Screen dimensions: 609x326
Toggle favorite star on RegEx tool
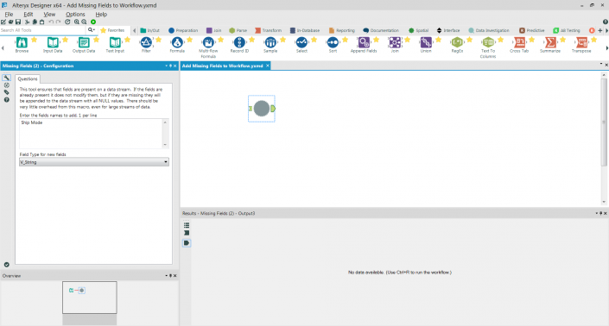click(469, 40)
